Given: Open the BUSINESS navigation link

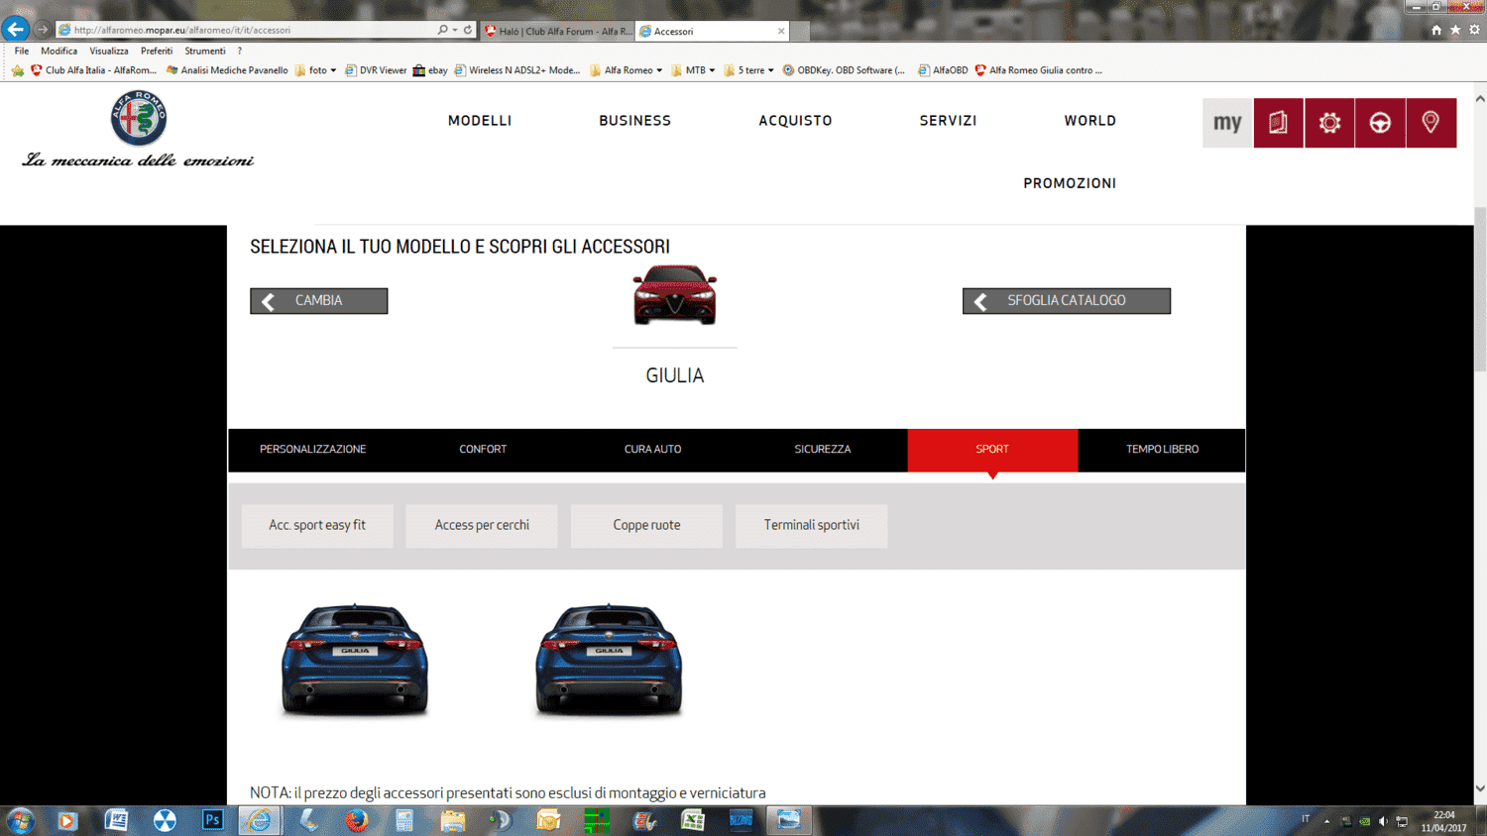Looking at the screenshot, I should click(635, 121).
